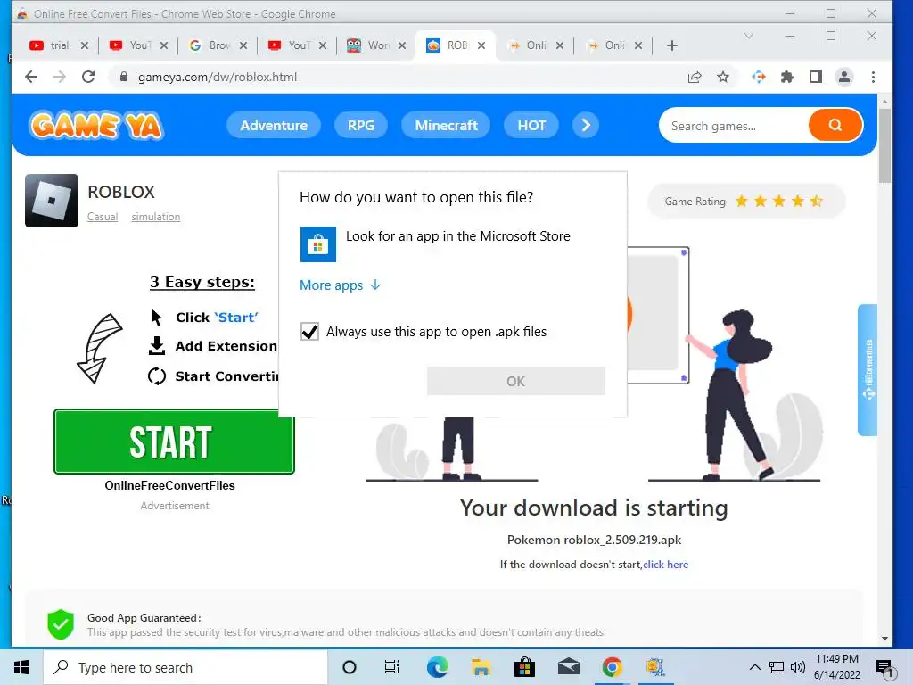Open File Explorer from taskbar

tap(481, 667)
